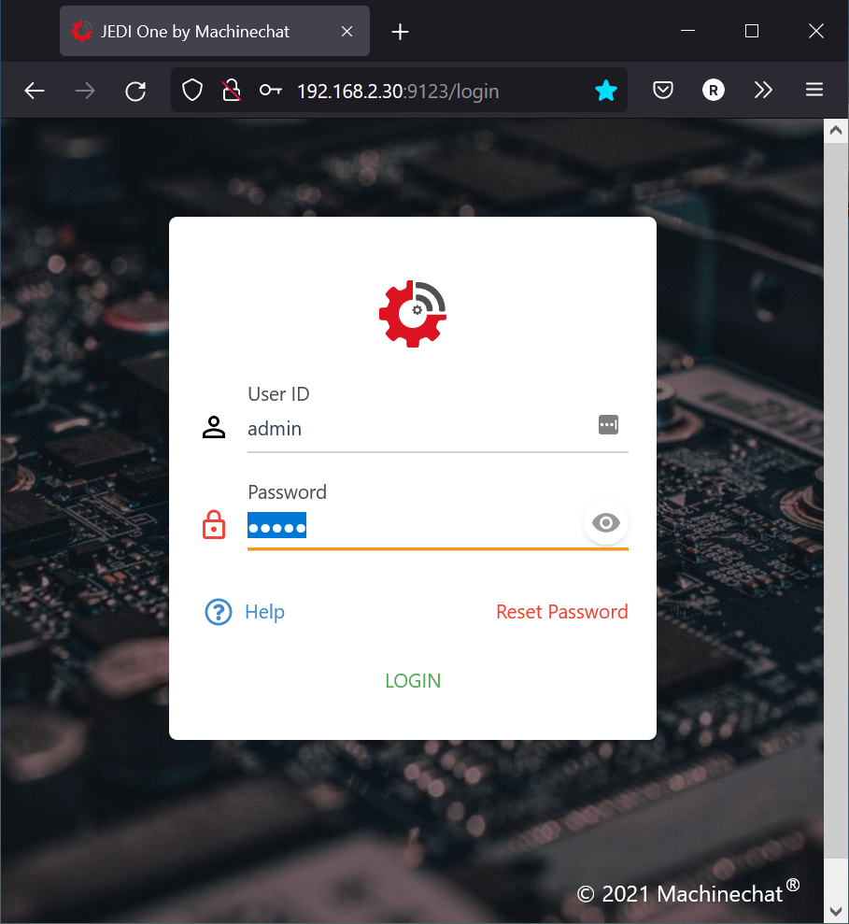
Task: Expand the more tools overflow chevron
Action: [763, 91]
